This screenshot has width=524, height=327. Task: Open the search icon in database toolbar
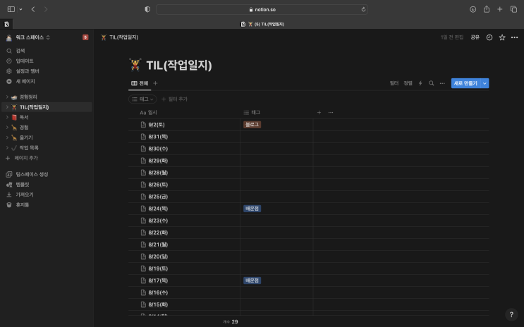coord(431,83)
